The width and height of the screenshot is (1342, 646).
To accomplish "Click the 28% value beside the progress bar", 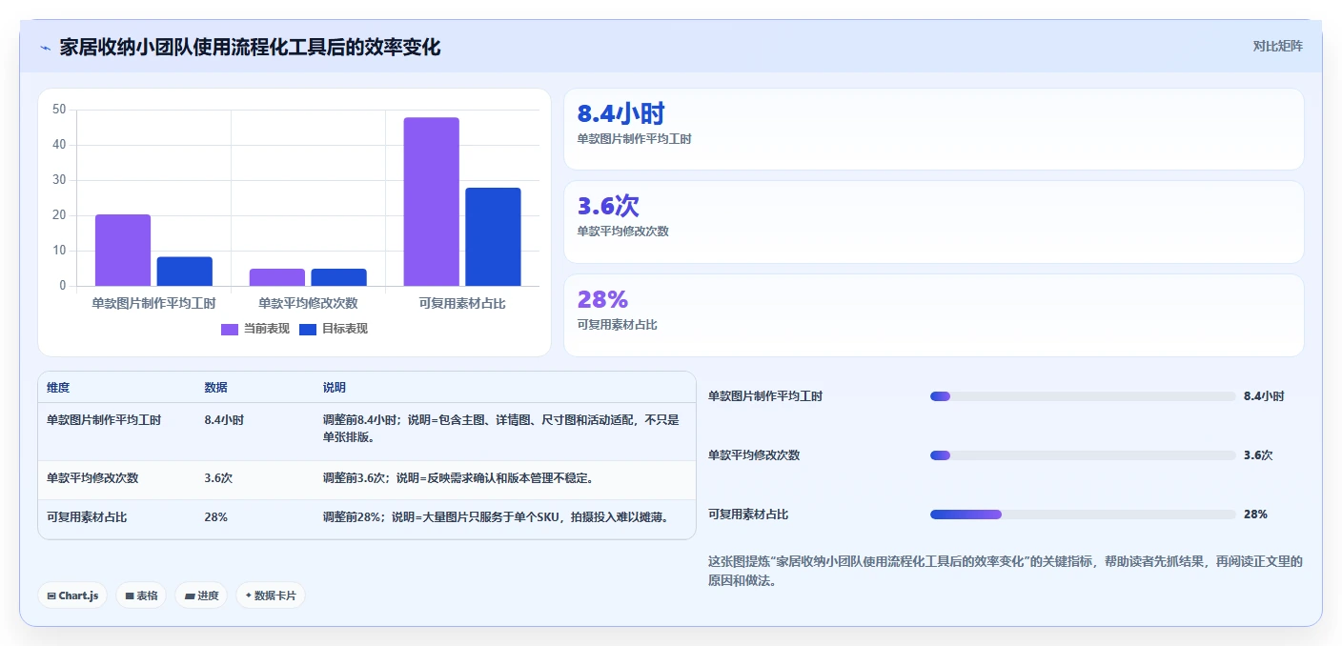I will coord(1255,515).
